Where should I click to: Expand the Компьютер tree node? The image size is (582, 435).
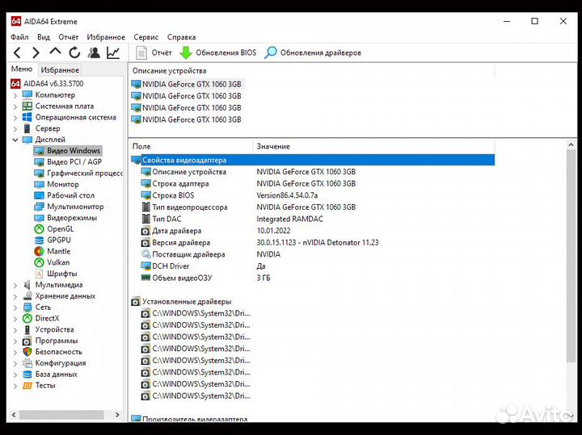[x=15, y=95]
